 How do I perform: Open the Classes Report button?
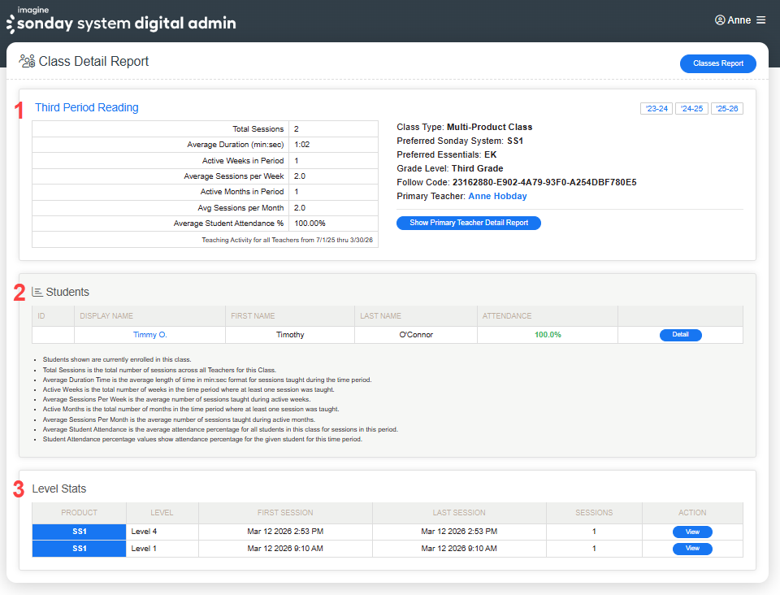tap(717, 63)
